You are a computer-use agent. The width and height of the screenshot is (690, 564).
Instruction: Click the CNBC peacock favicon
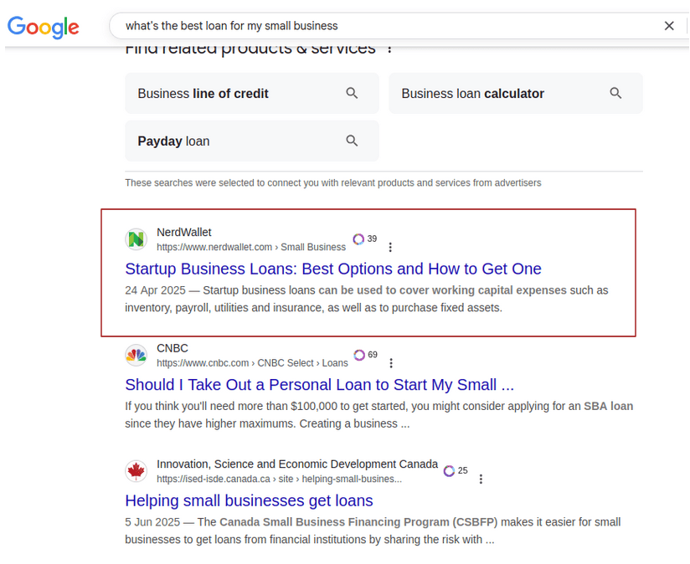pos(136,356)
